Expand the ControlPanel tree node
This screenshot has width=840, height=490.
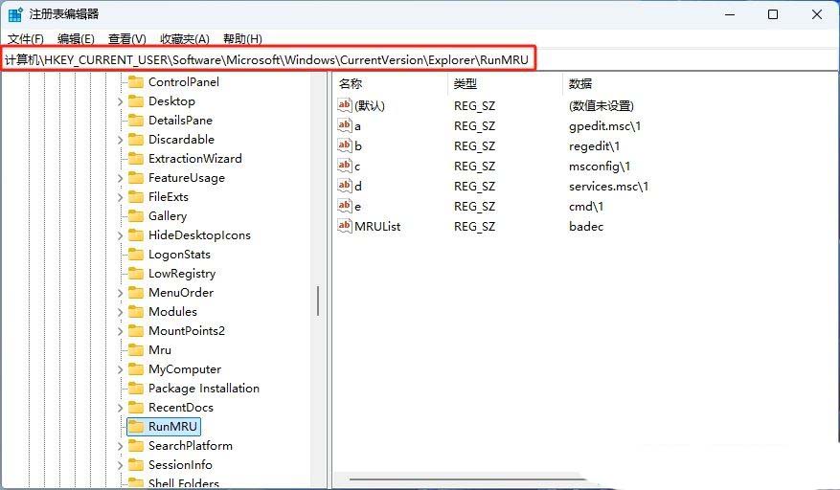(121, 82)
